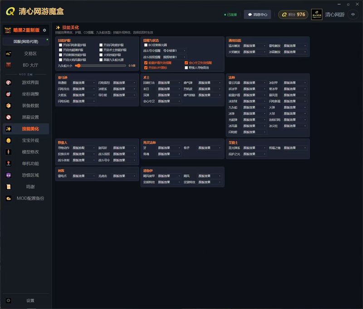Open MOD配置备份 in the sidebar

click(x=26, y=198)
